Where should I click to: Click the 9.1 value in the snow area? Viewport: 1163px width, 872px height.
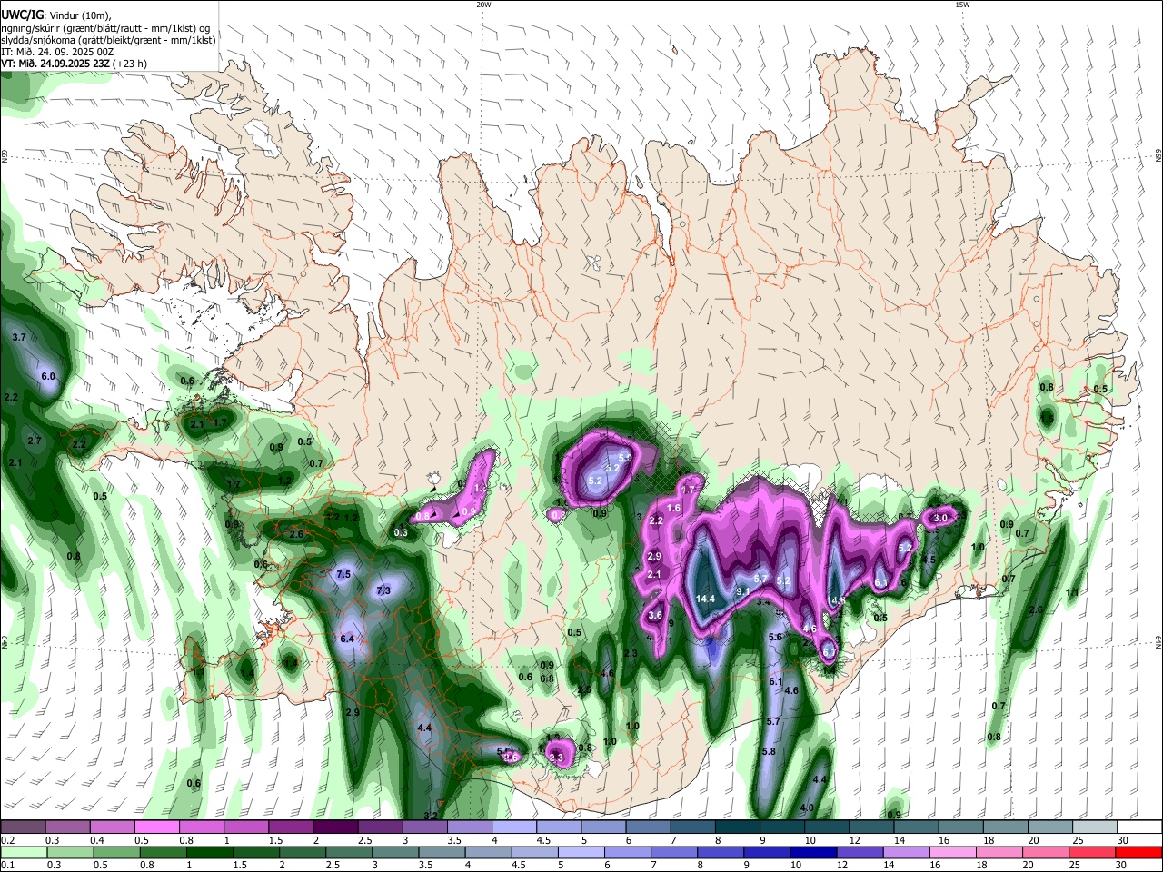[742, 591]
